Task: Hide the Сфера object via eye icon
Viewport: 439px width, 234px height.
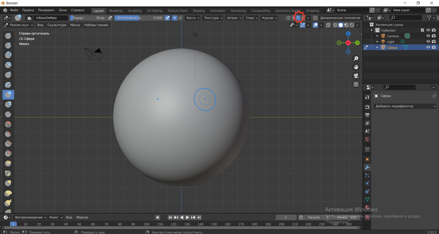Action: point(428,48)
